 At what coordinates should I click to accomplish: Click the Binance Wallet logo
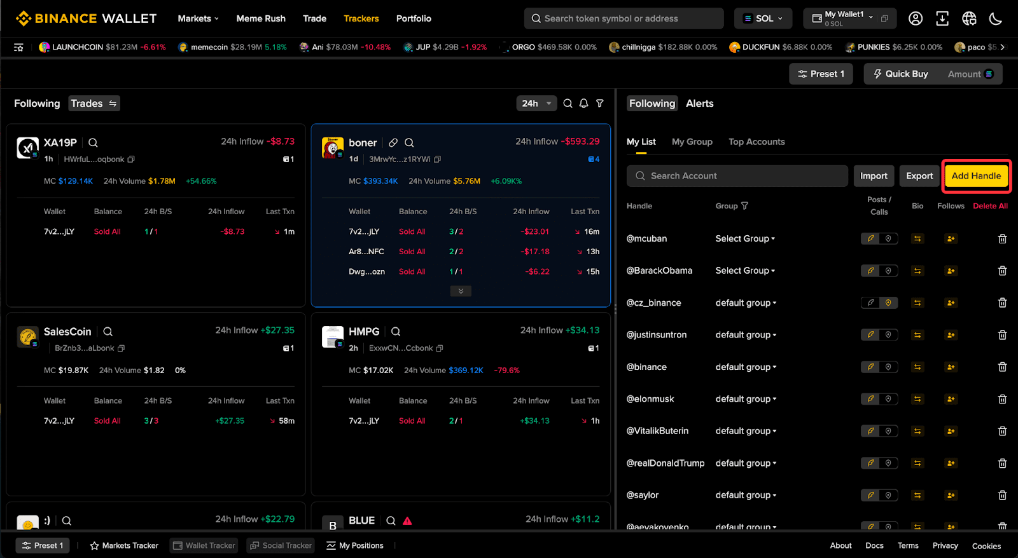(86, 18)
